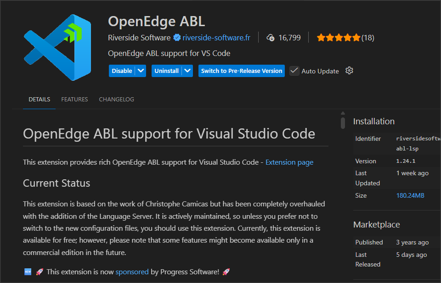Click the Riverside Software publisher name
Screen dimensions: 441x283
pyautogui.click(x=139, y=38)
